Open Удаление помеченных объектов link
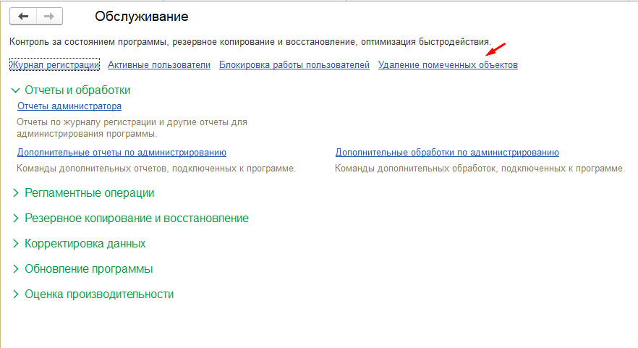638x348 pixels. (448, 64)
